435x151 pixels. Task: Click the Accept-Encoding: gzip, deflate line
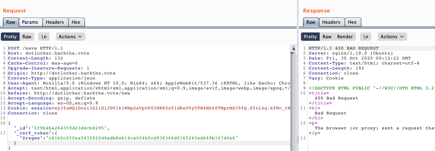pyautogui.click(x=51, y=98)
